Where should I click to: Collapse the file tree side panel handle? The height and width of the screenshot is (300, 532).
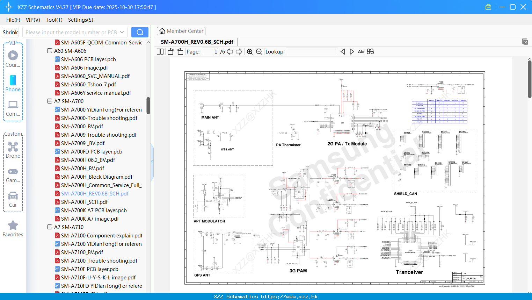(152, 162)
